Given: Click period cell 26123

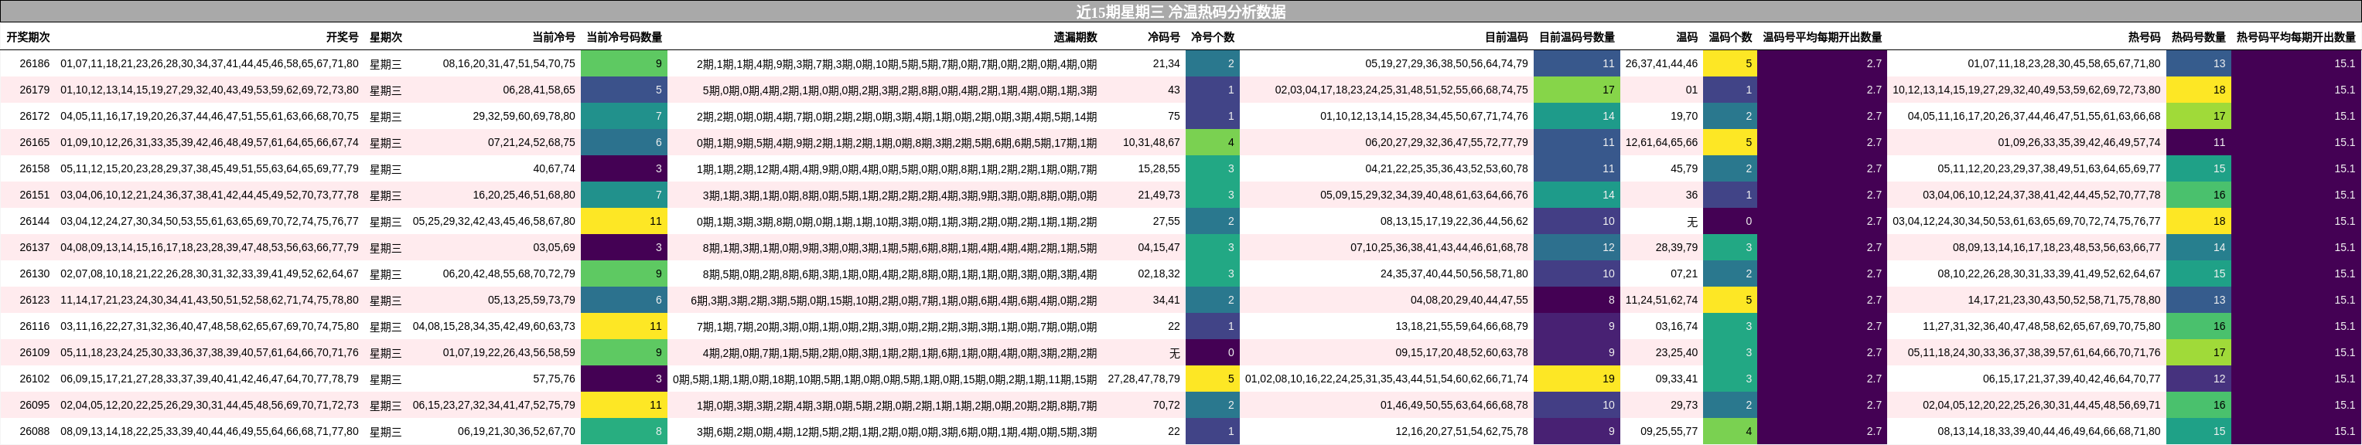Looking at the screenshot, I should coord(34,301).
